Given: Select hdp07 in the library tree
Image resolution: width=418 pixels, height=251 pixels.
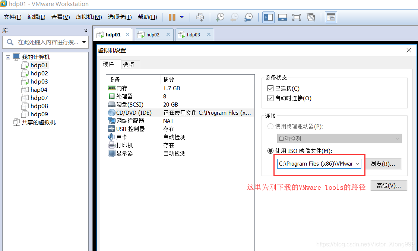Looking at the screenshot, I should point(39,98).
